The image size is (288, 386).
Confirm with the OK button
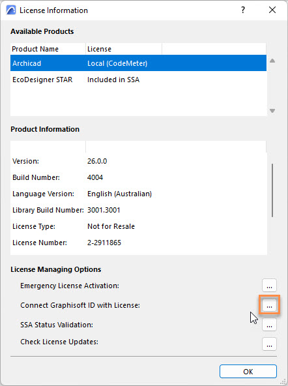tap(248, 372)
